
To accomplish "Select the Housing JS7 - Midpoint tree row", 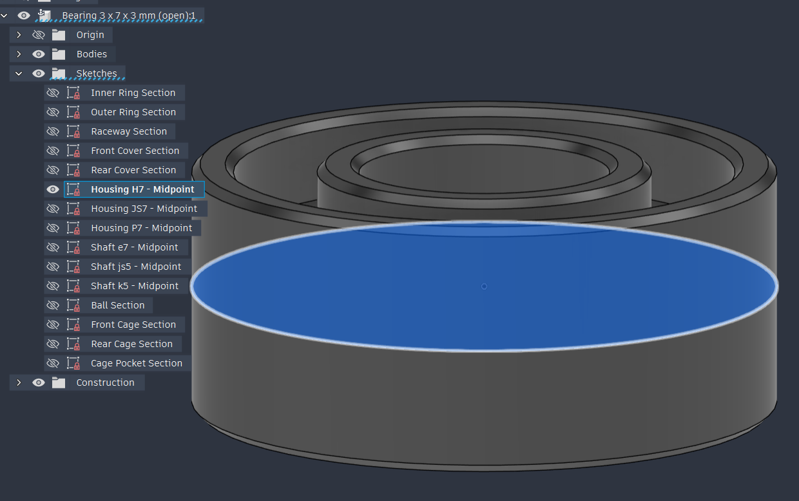I will pyautogui.click(x=126, y=209).
